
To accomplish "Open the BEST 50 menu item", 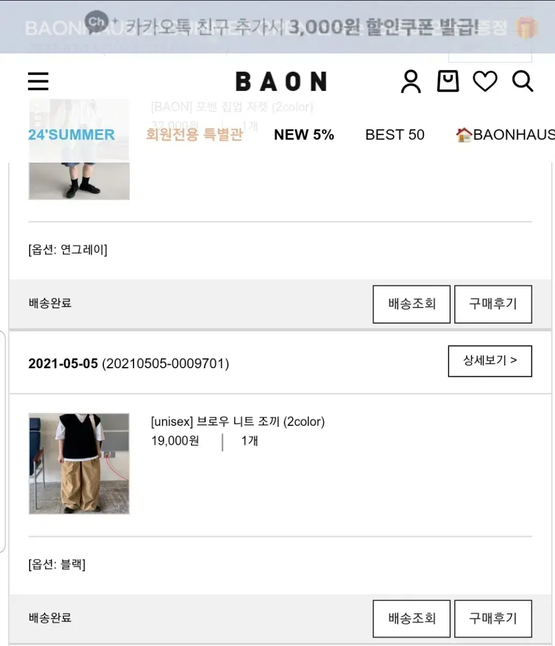I will click(x=395, y=135).
